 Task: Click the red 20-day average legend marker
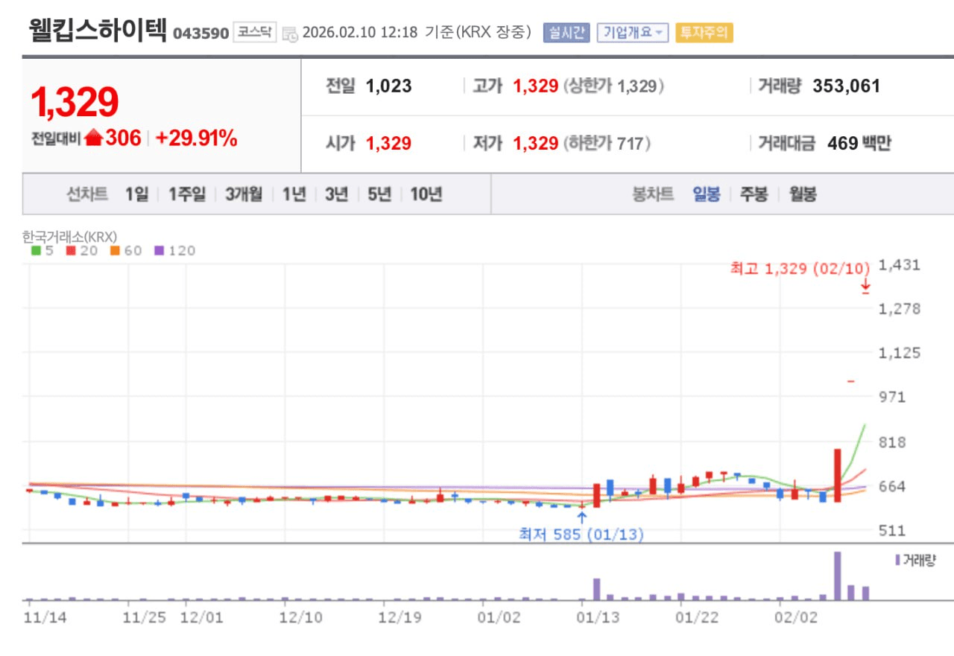point(70,251)
